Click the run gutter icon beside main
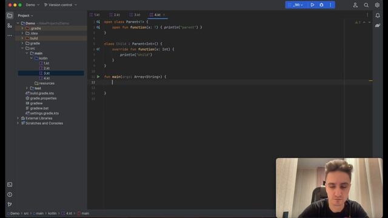Viewport: 388px width, 218px height. [98, 77]
